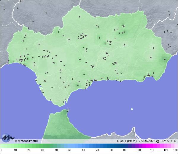Click the Meteoclimatic wave logo
178x154 pixels.
(7, 138)
